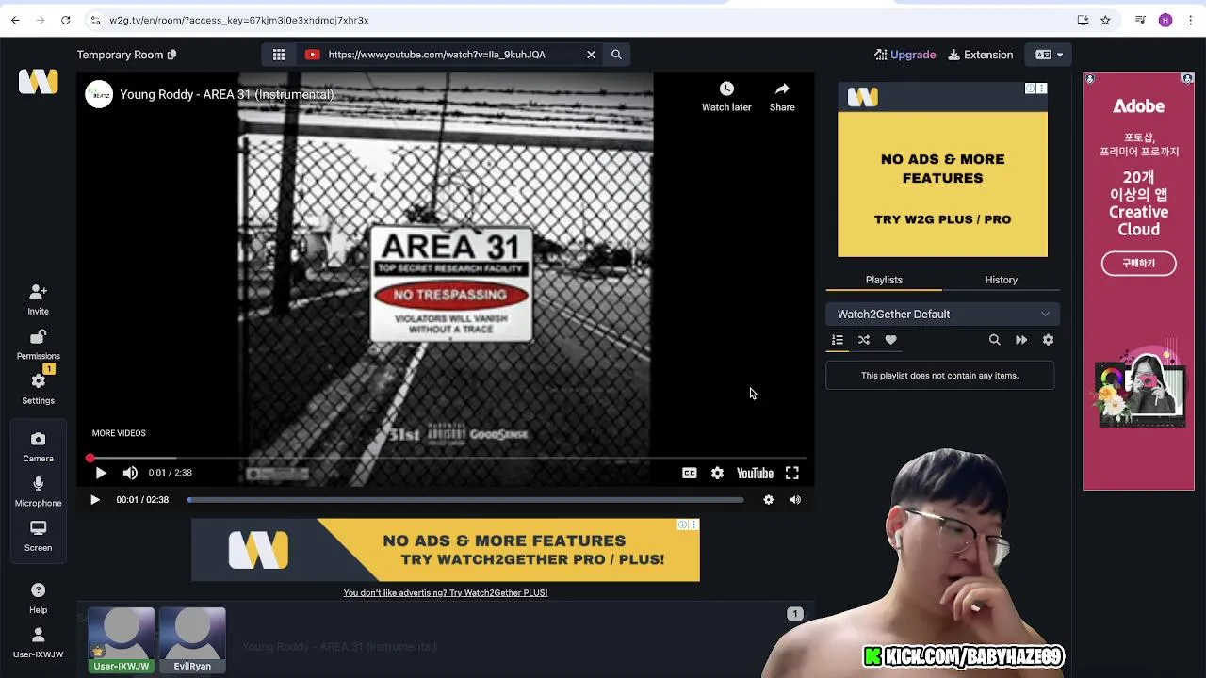
Task: Click the Watch2Gether logo in sidebar
Action: pos(39,82)
